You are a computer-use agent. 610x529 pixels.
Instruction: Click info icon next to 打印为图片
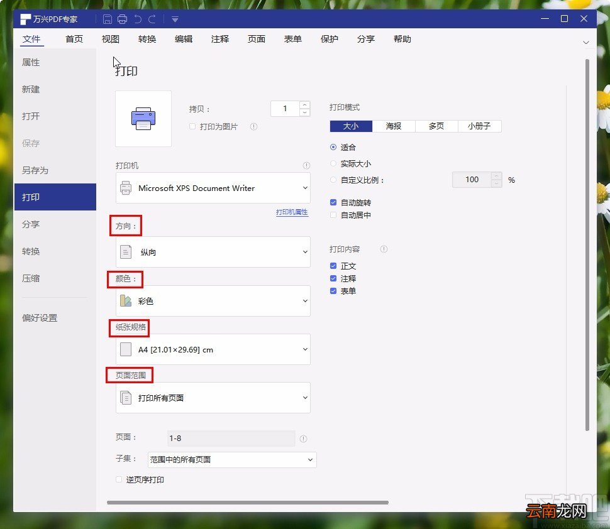(253, 127)
